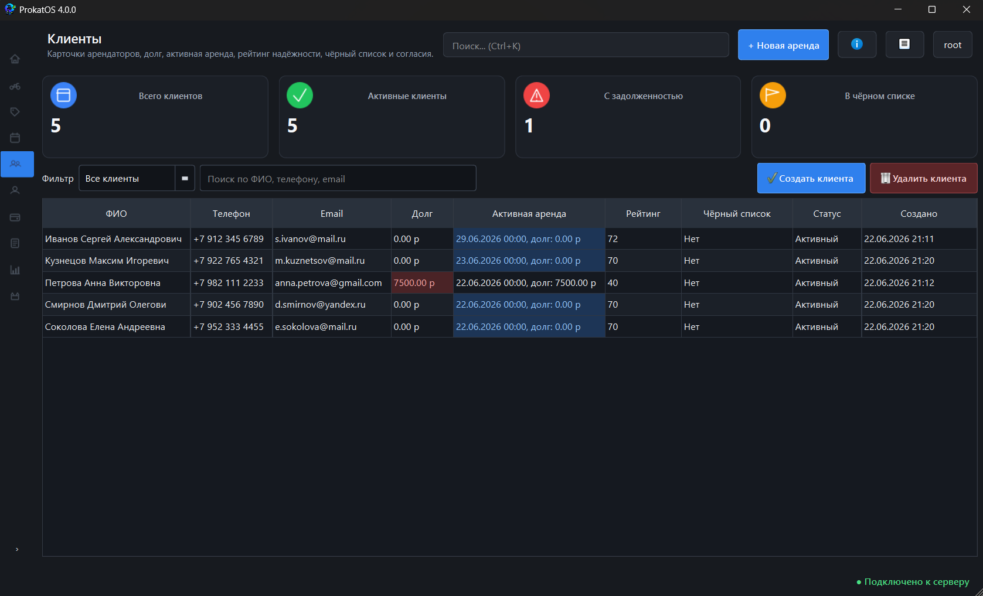
Task: Click phone +7 952 333 4455 cell
Action: click(231, 327)
